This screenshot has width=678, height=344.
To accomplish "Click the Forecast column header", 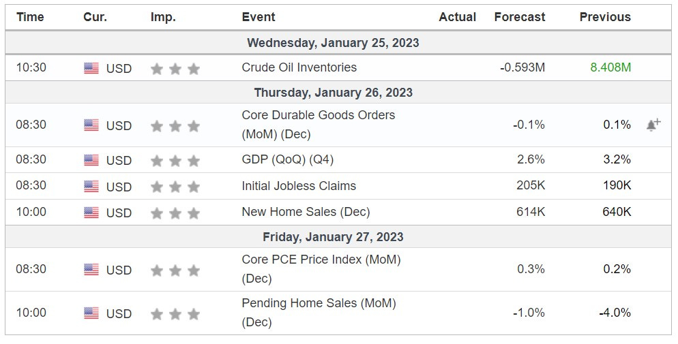I will coord(520,17).
